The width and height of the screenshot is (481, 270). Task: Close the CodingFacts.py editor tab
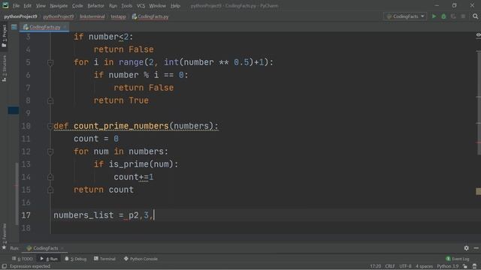65,27
